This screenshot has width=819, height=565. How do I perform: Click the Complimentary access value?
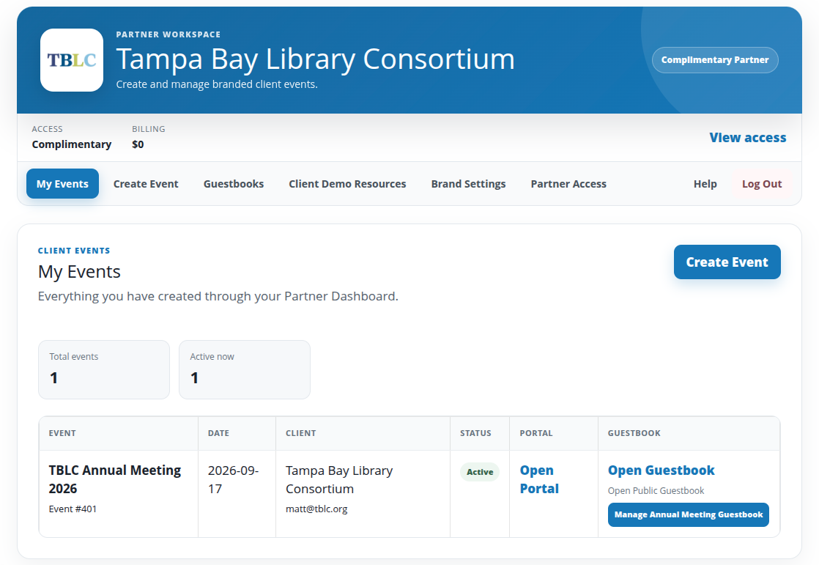(x=72, y=144)
